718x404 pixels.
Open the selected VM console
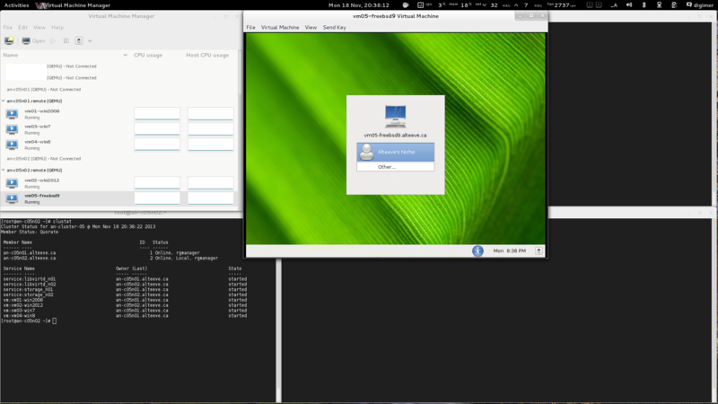[x=34, y=40]
